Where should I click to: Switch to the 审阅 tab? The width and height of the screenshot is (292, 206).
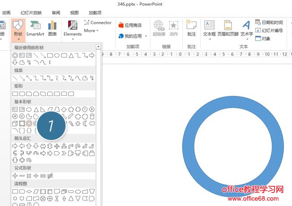(56, 13)
